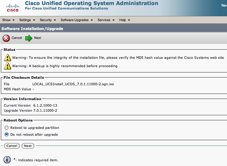Screen dimensions: 227x166
Task: Click the upgrade version 7.0.1.11000-2
Action: pos(45,110)
